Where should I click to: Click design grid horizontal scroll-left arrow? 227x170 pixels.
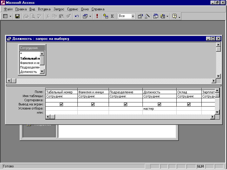48,117
